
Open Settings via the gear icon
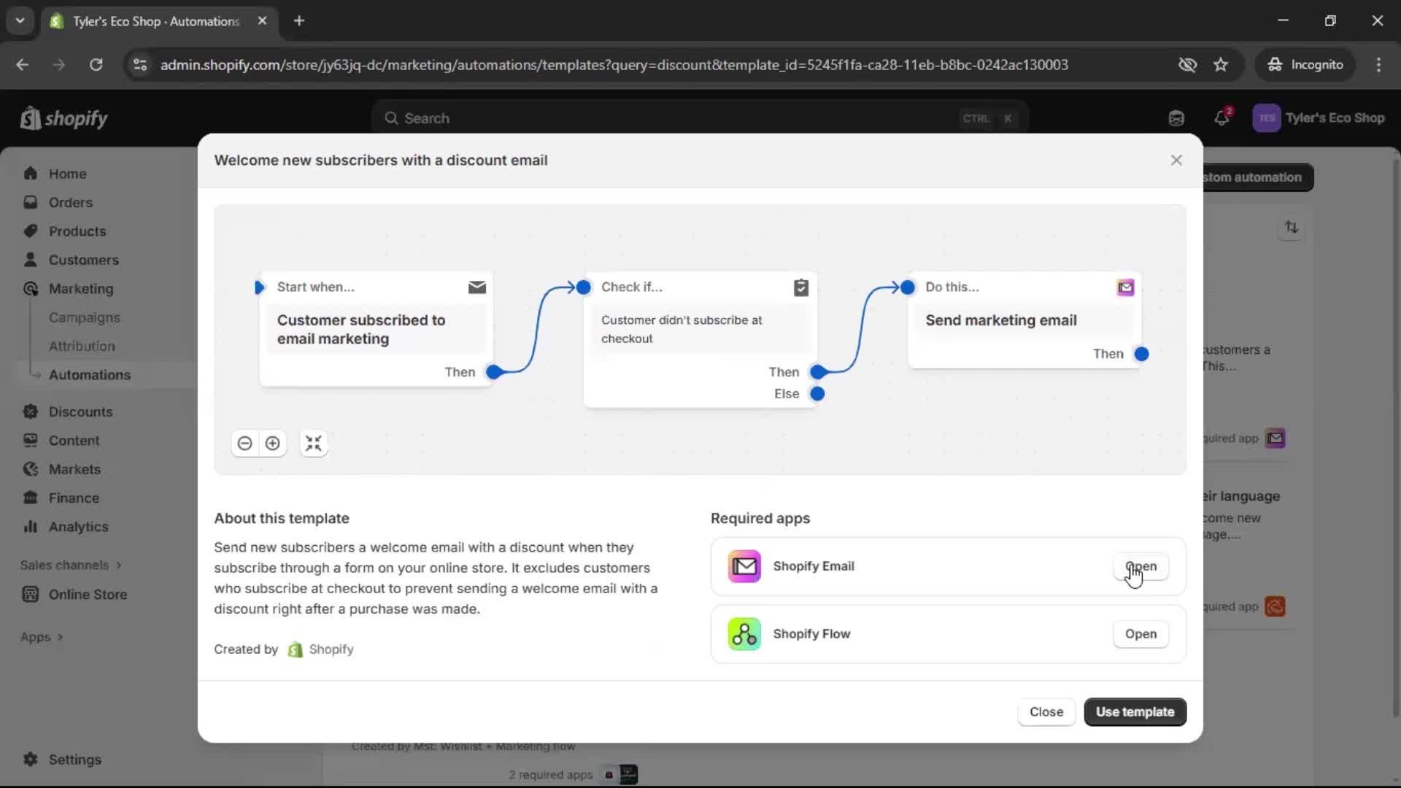31,760
